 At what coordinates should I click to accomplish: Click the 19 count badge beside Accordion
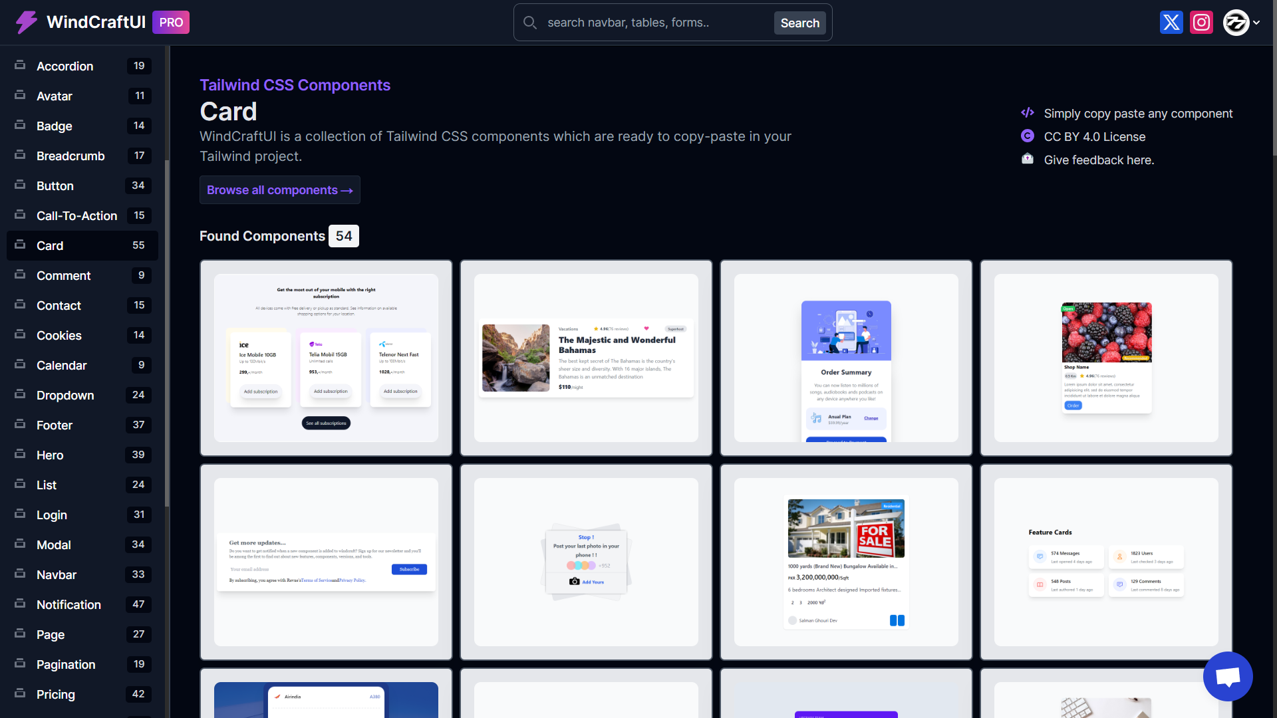tap(139, 66)
